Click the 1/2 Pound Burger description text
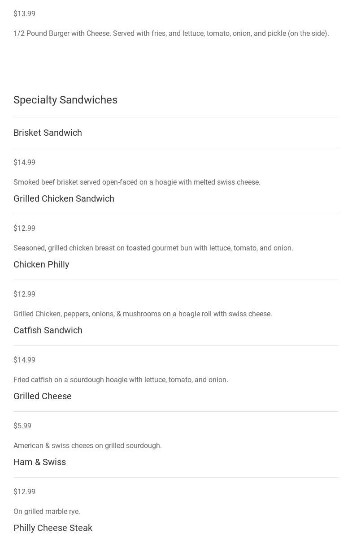 coord(171,34)
